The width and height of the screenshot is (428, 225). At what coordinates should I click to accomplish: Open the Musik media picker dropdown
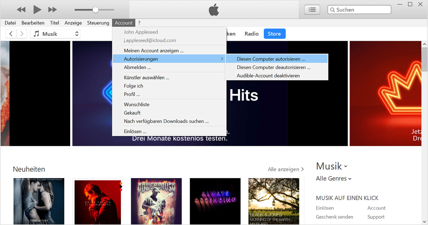pyautogui.click(x=55, y=34)
